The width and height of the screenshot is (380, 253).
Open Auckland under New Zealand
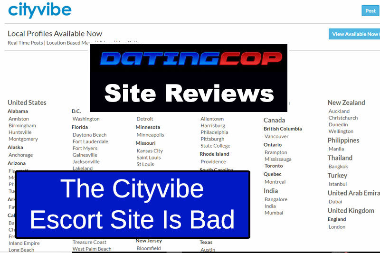pos(339,112)
